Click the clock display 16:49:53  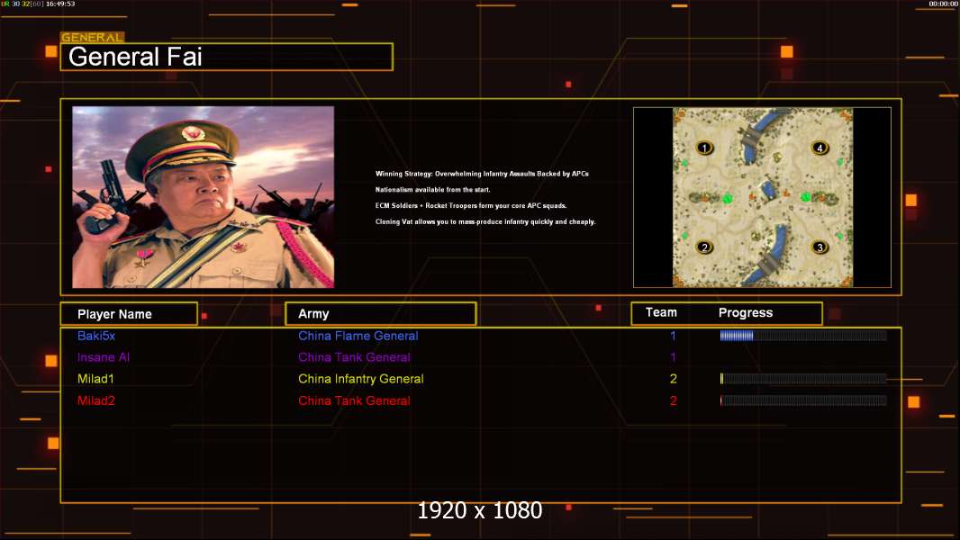60,4
